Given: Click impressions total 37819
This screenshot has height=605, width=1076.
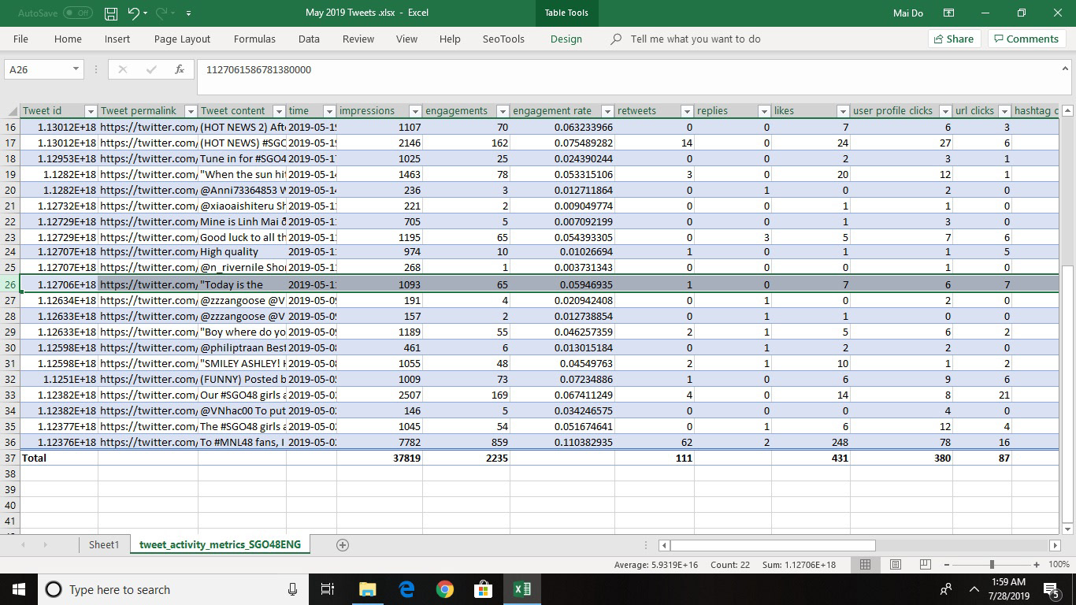Looking at the screenshot, I should (380, 458).
